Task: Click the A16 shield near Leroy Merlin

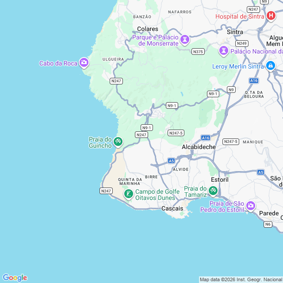Action: click(x=254, y=80)
